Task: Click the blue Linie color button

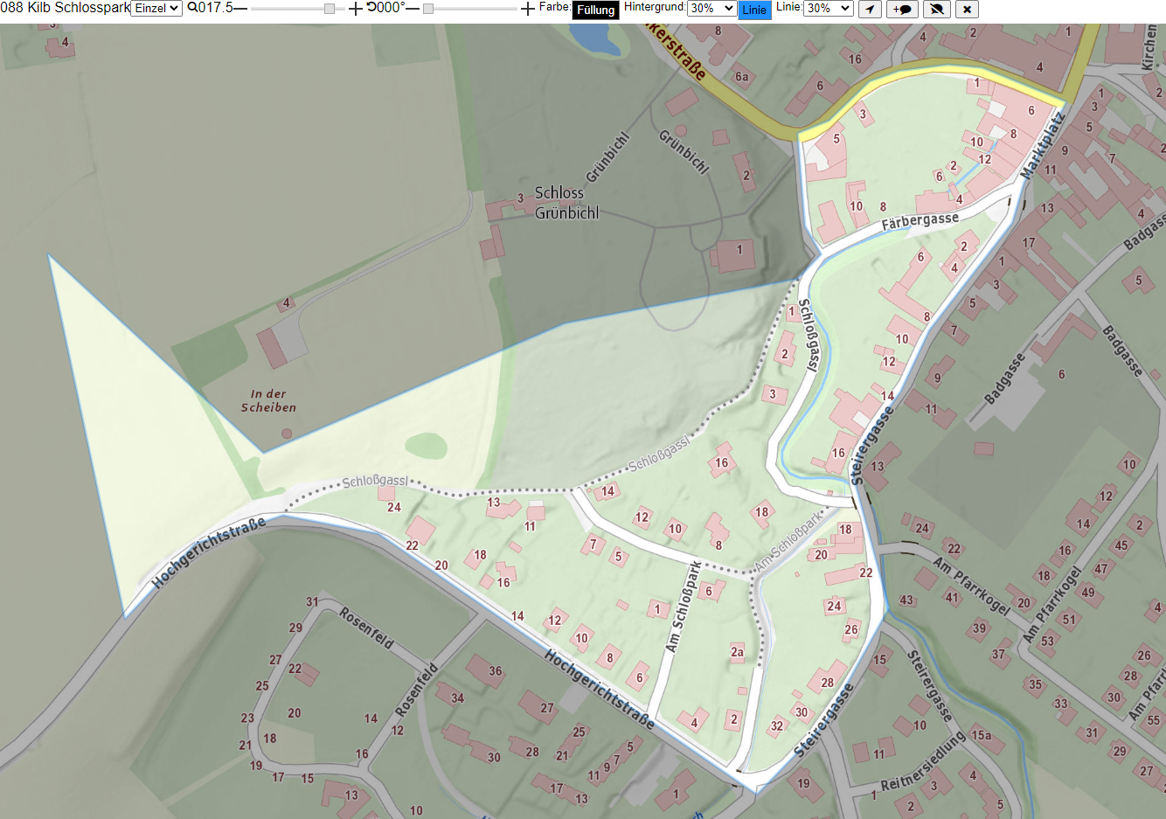Action: click(754, 10)
